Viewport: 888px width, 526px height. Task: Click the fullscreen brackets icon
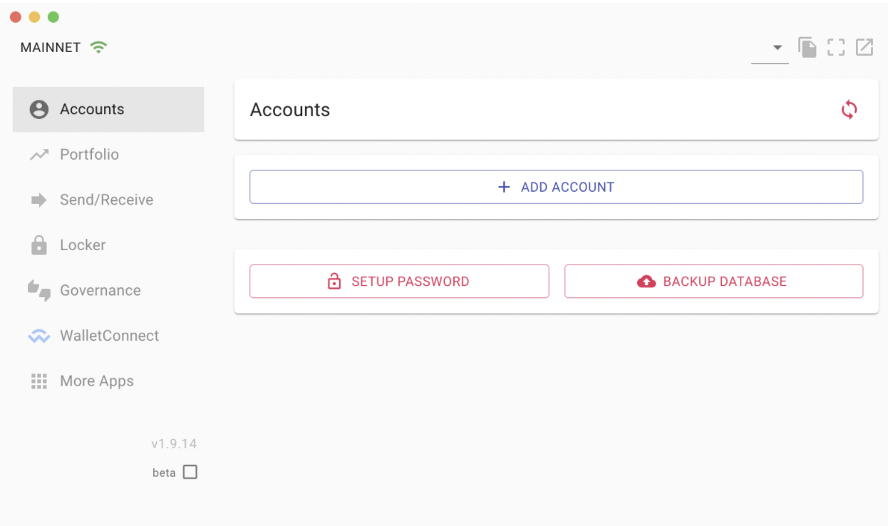[x=836, y=48]
